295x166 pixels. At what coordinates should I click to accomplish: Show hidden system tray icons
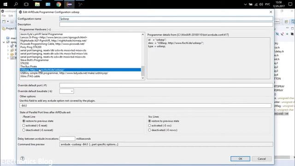click(245, 4)
